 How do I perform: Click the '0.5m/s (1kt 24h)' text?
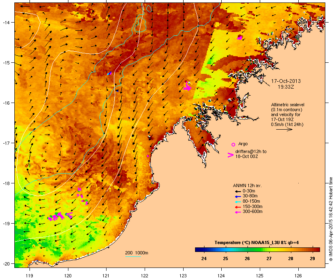287,124
